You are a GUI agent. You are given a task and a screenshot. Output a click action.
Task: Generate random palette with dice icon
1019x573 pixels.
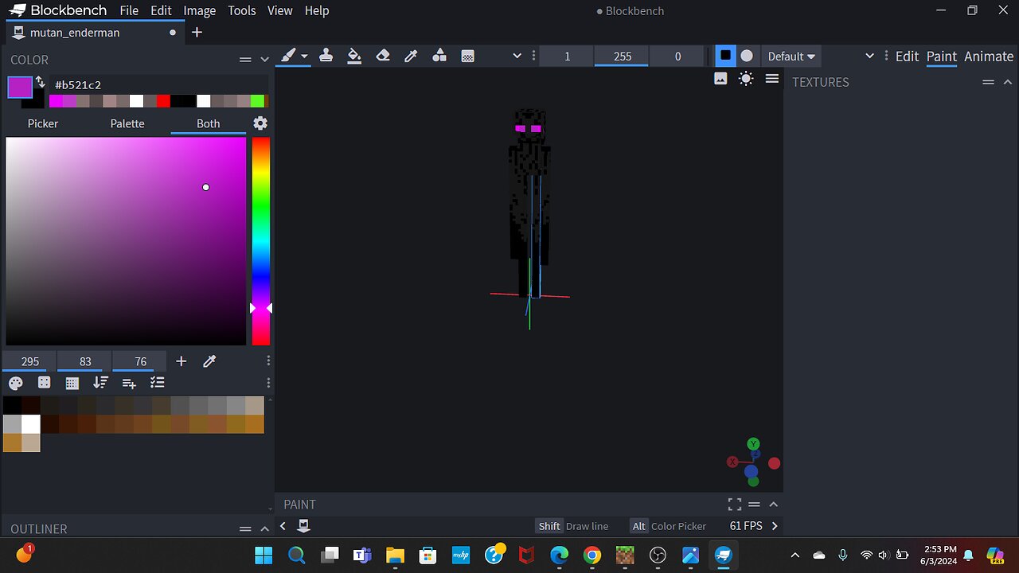click(44, 383)
